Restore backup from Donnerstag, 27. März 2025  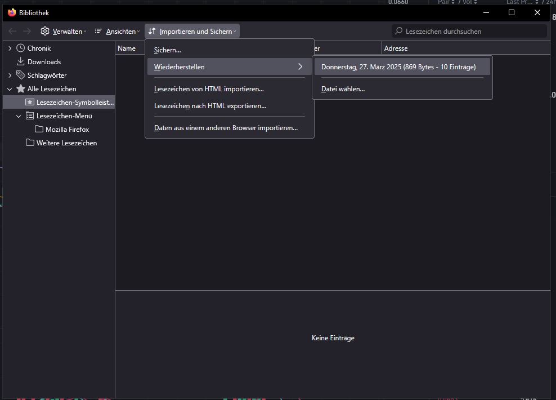point(402,66)
